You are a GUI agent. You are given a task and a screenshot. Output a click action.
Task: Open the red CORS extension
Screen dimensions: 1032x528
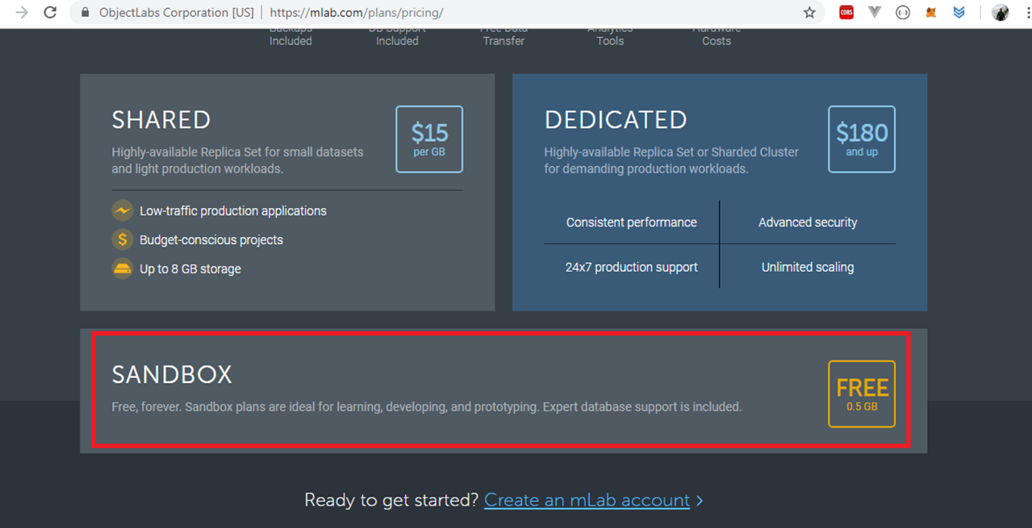coord(846,13)
